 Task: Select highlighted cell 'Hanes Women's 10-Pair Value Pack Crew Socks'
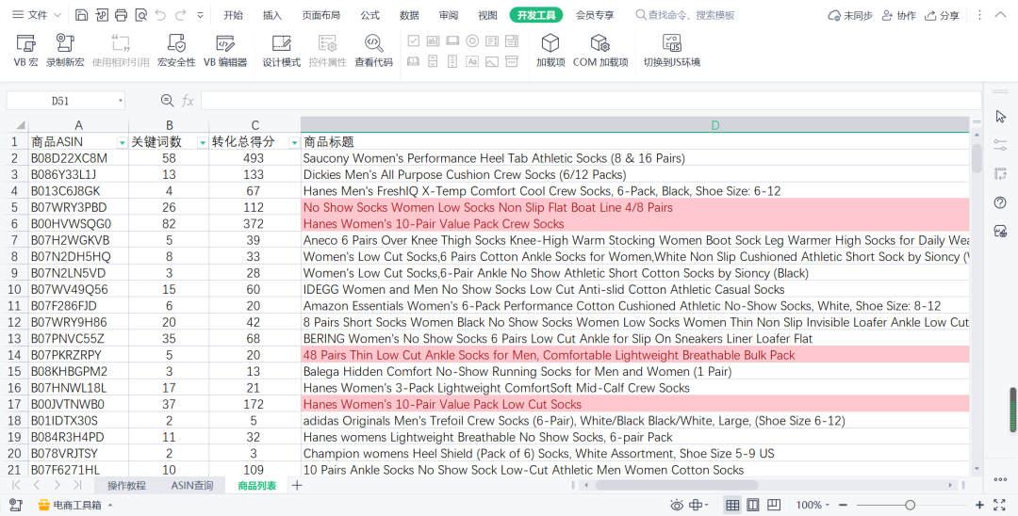[x=635, y=224]
